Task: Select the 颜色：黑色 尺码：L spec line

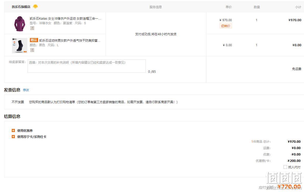Action: 44,45
